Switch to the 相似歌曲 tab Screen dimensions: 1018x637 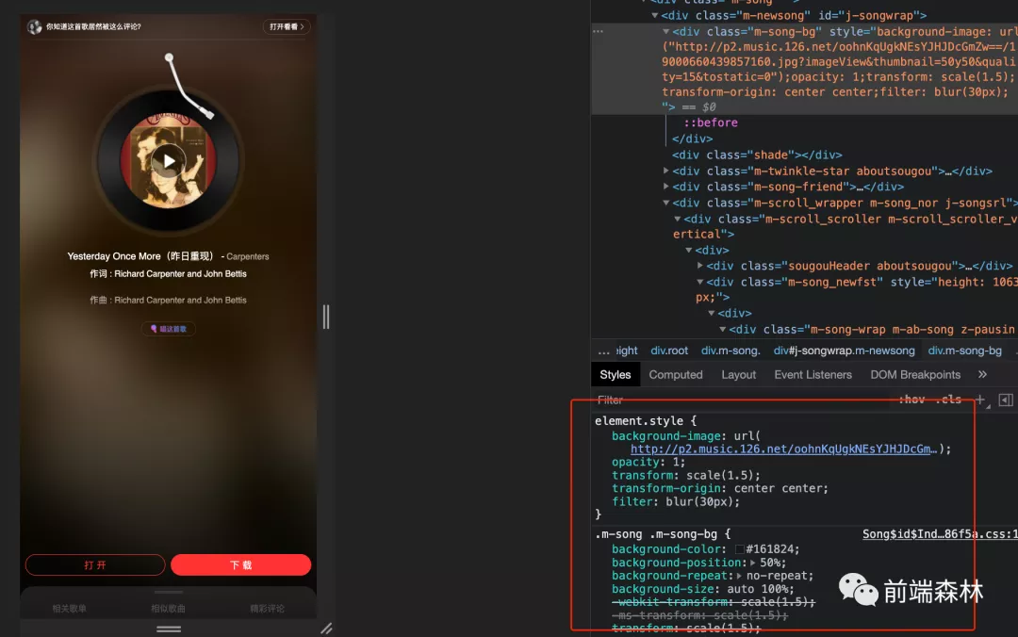point(168,609)
